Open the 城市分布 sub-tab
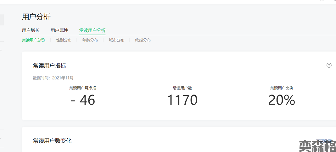The image size is (336, 152). point(116,40)
